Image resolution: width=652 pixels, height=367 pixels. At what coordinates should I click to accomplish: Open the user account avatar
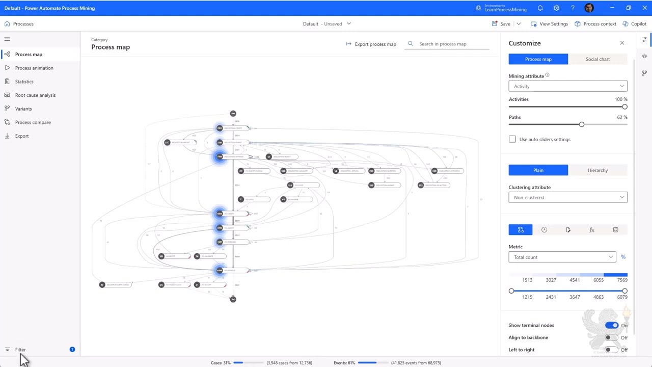point(589,8)
